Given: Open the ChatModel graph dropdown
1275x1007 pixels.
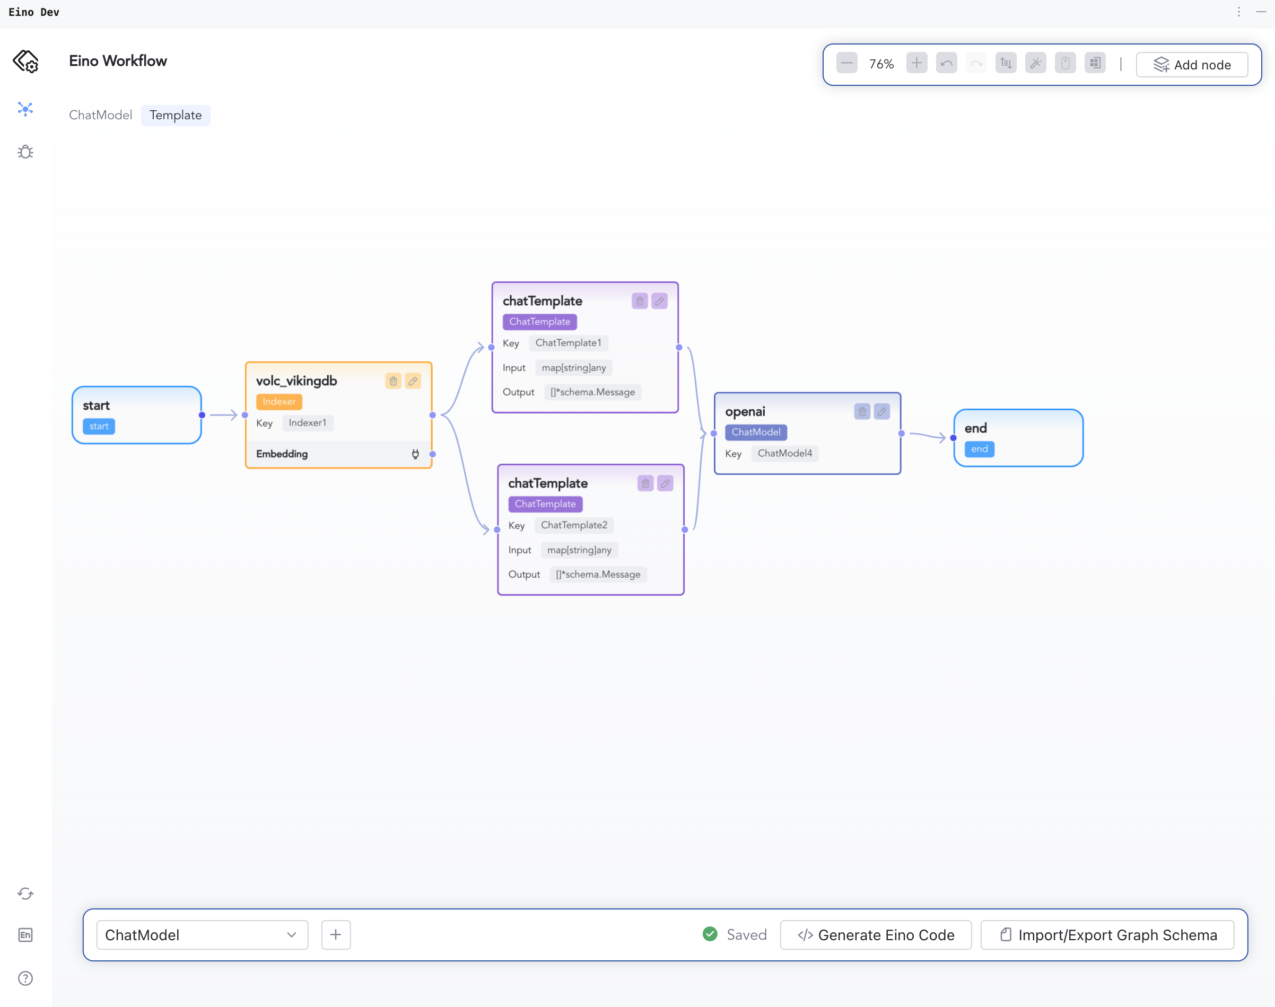Looking at the screenshot, I should point(202,934).
